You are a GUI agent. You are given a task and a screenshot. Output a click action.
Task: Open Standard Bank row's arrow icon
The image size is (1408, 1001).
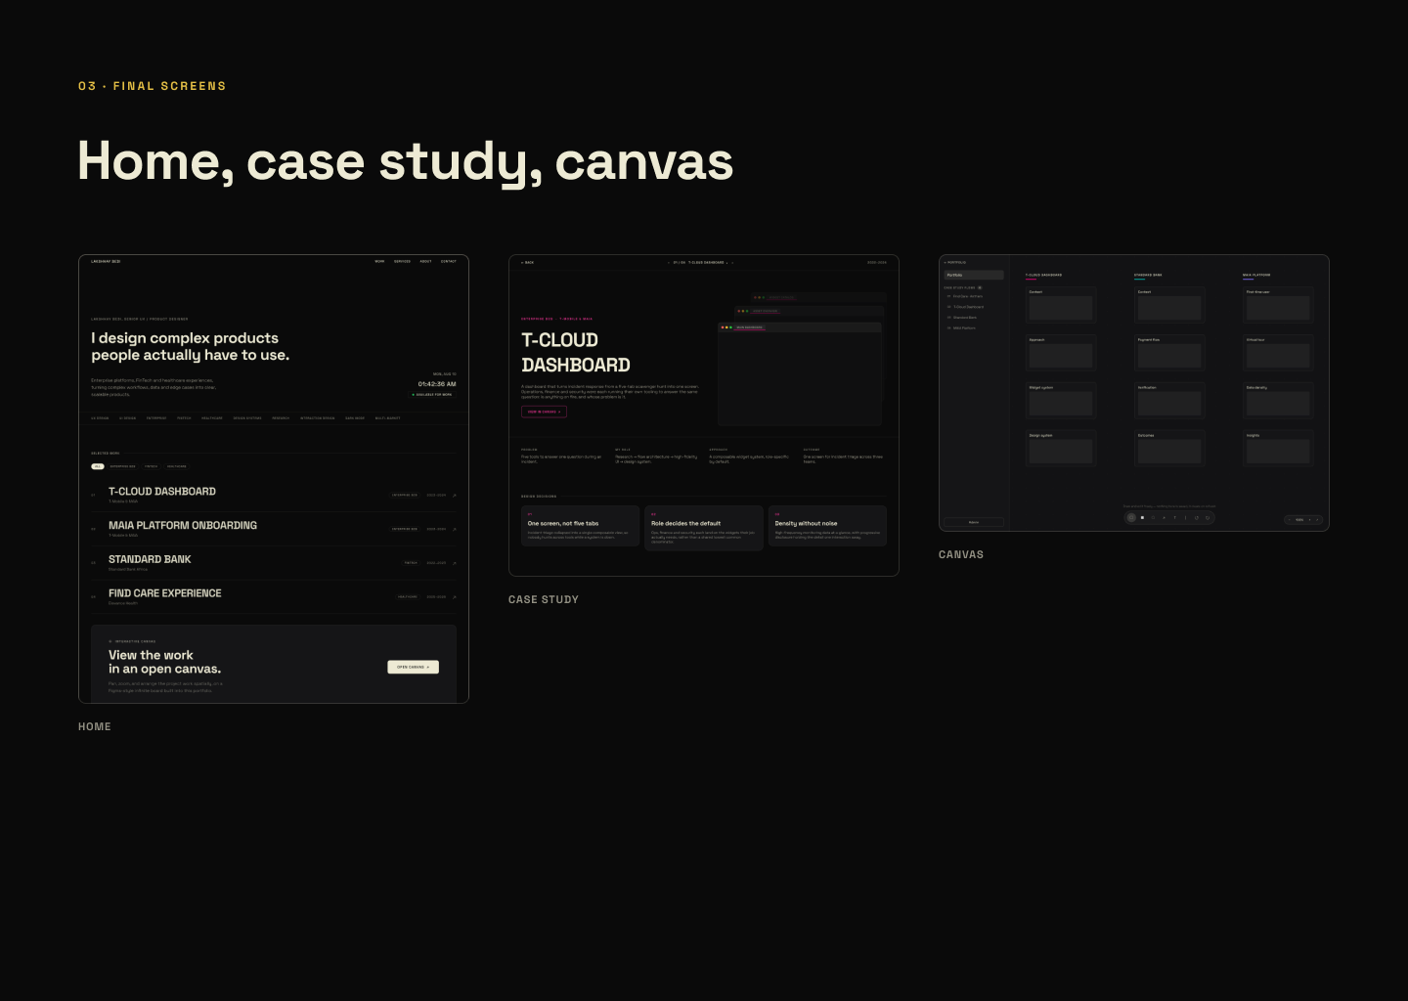pyautogui.click(x=455, y=563)
